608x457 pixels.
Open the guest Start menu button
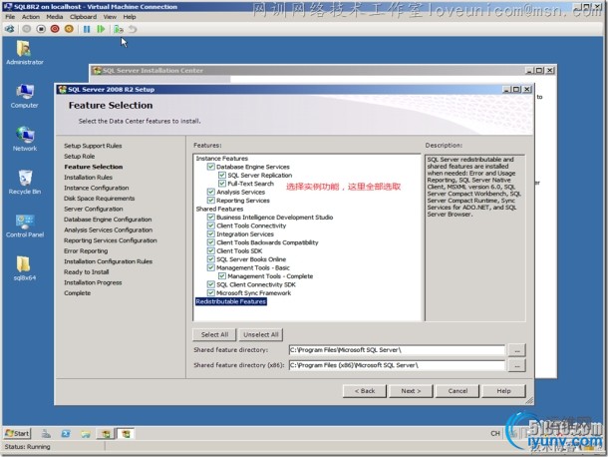click(18, 433)
